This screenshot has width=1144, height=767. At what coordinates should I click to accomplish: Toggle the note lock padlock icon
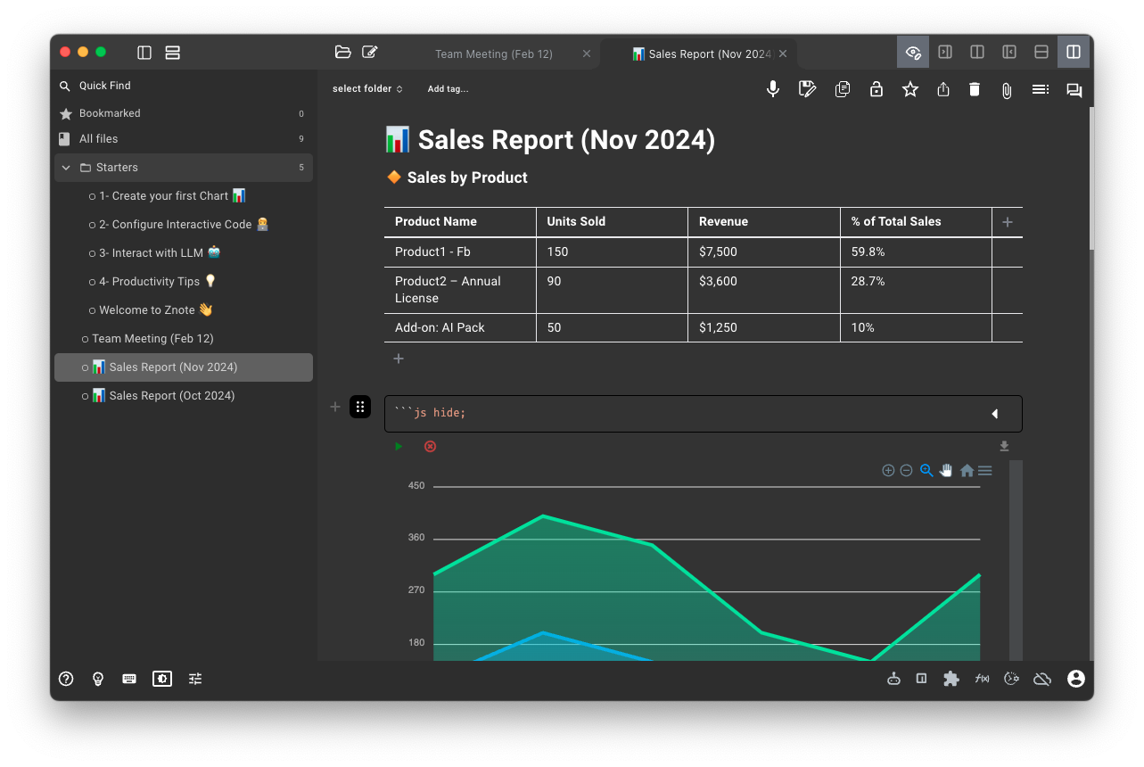pyautogui.click(x=877, y=89)
